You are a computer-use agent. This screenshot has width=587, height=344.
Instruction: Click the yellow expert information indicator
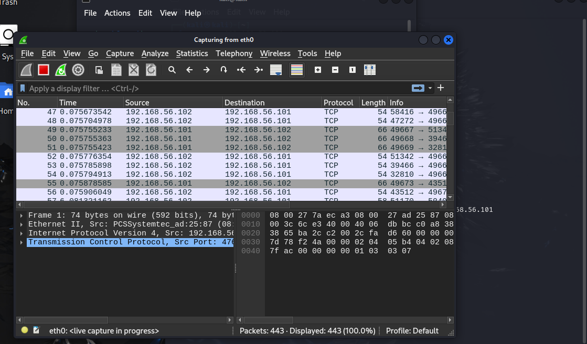(25, 330)
